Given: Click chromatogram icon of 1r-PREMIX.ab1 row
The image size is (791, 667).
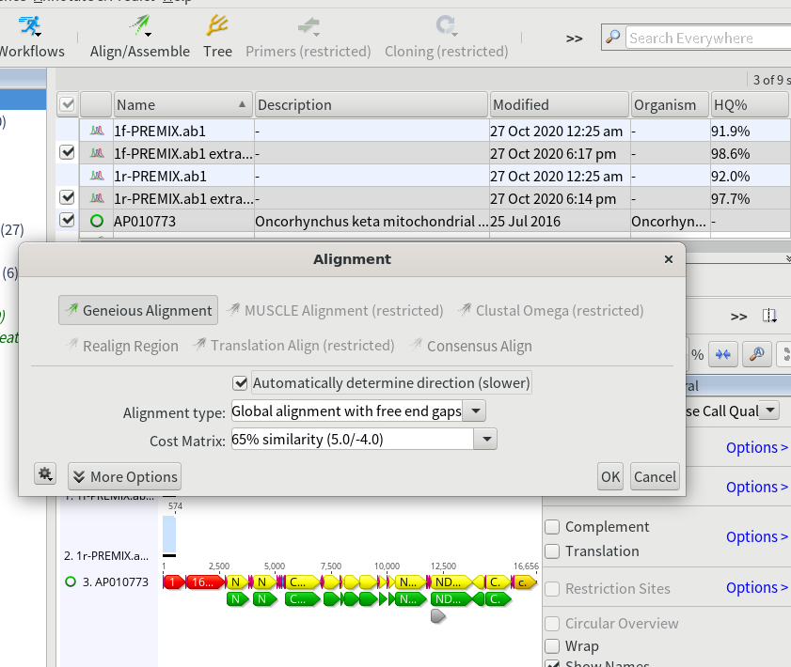Looking at the screenshot, I should pos(97,176).
